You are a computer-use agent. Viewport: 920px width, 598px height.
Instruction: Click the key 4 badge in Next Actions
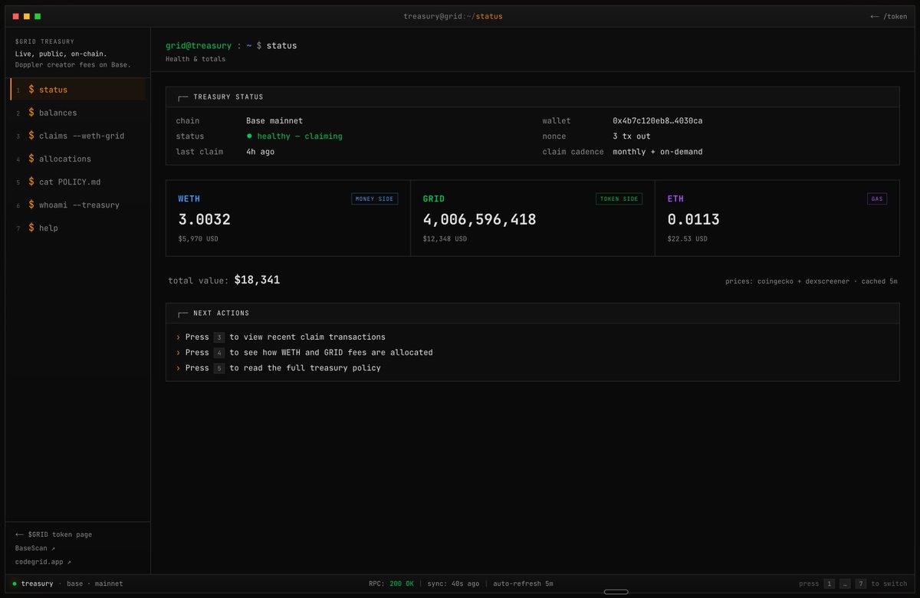(x=219, y=353)
